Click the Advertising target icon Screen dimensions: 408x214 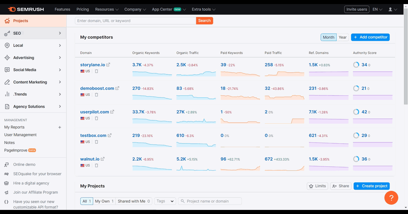click(x=7, y=58)
